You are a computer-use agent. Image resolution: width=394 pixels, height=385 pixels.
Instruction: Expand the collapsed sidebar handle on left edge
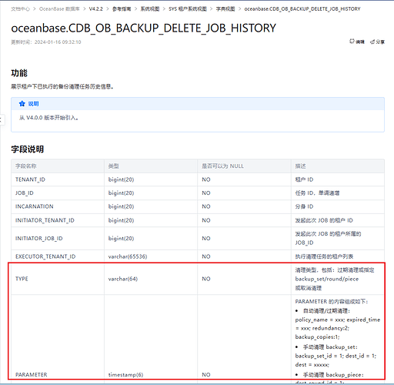pyautogui.click(x=2, y=119)
